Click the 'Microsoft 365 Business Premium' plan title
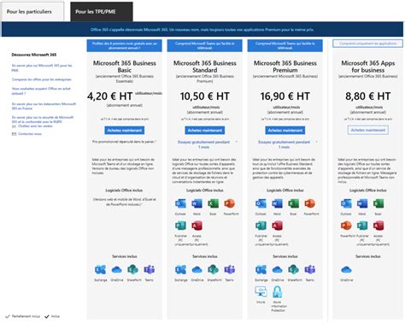The image size is (405, 323). (x=285, y=67)
